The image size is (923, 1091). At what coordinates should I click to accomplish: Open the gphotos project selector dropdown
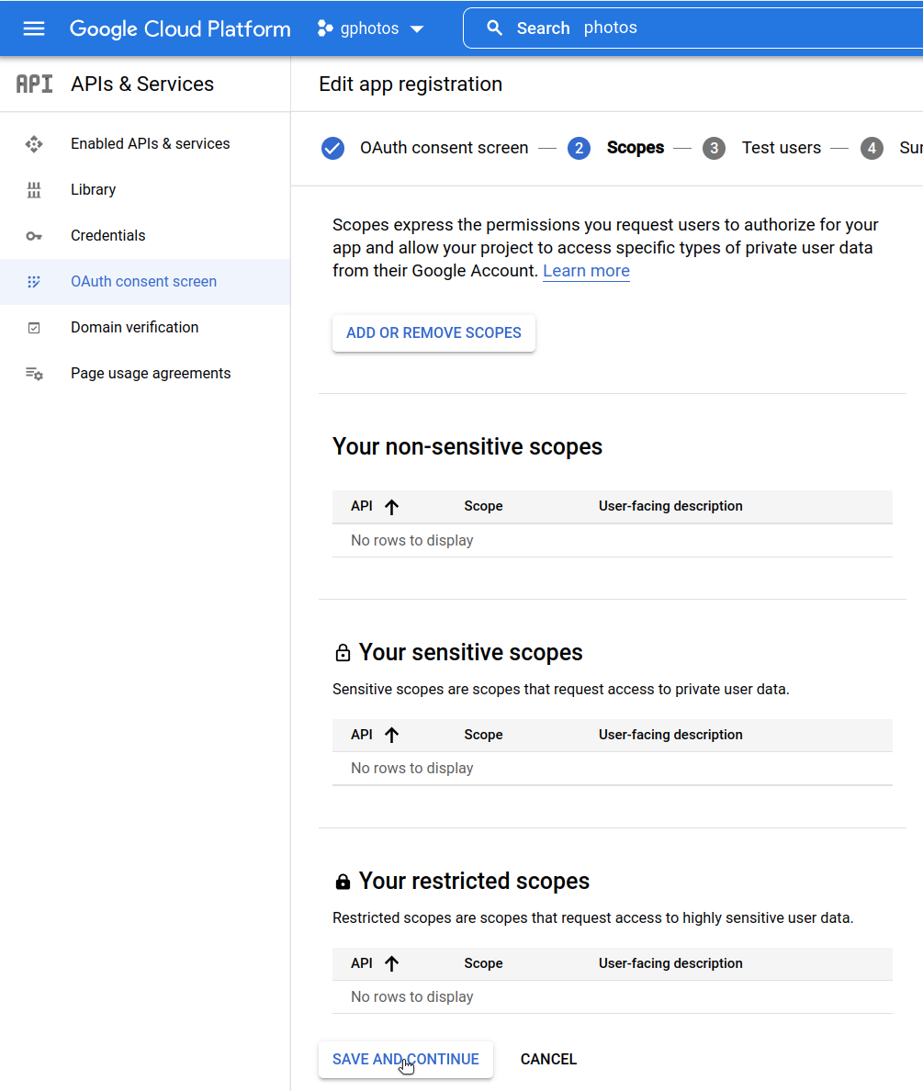click(x=370, y=28)
